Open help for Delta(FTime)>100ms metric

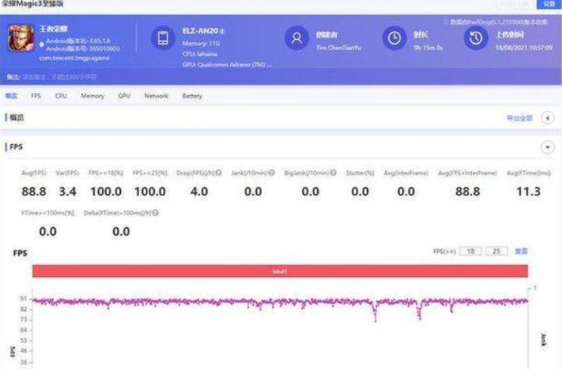155,213
